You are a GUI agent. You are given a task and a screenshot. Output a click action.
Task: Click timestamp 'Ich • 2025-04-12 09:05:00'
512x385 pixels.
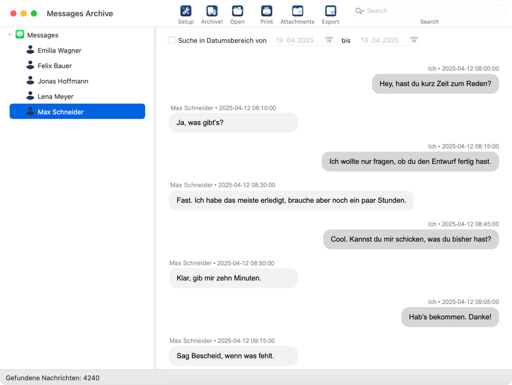click(x=463, y=302)
